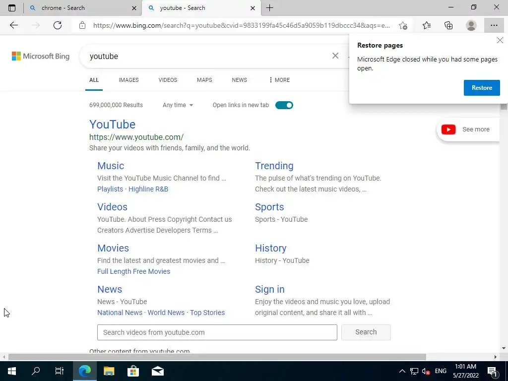Open Task View on the taskbar
Viewport: 508px width, 381px height.
(60, 371)
